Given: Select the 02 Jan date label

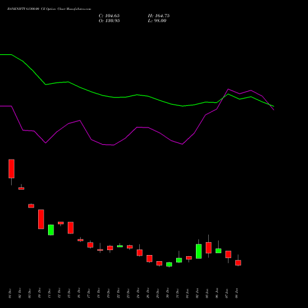Looking at the screenshot, I should coord(197,293).
